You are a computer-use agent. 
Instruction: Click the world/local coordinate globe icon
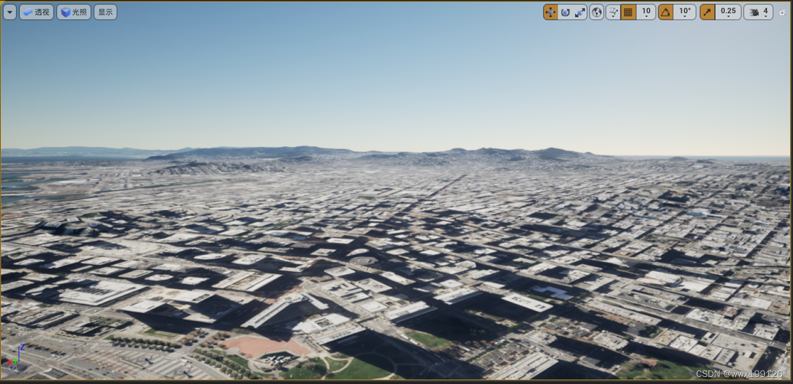point(597,11)
